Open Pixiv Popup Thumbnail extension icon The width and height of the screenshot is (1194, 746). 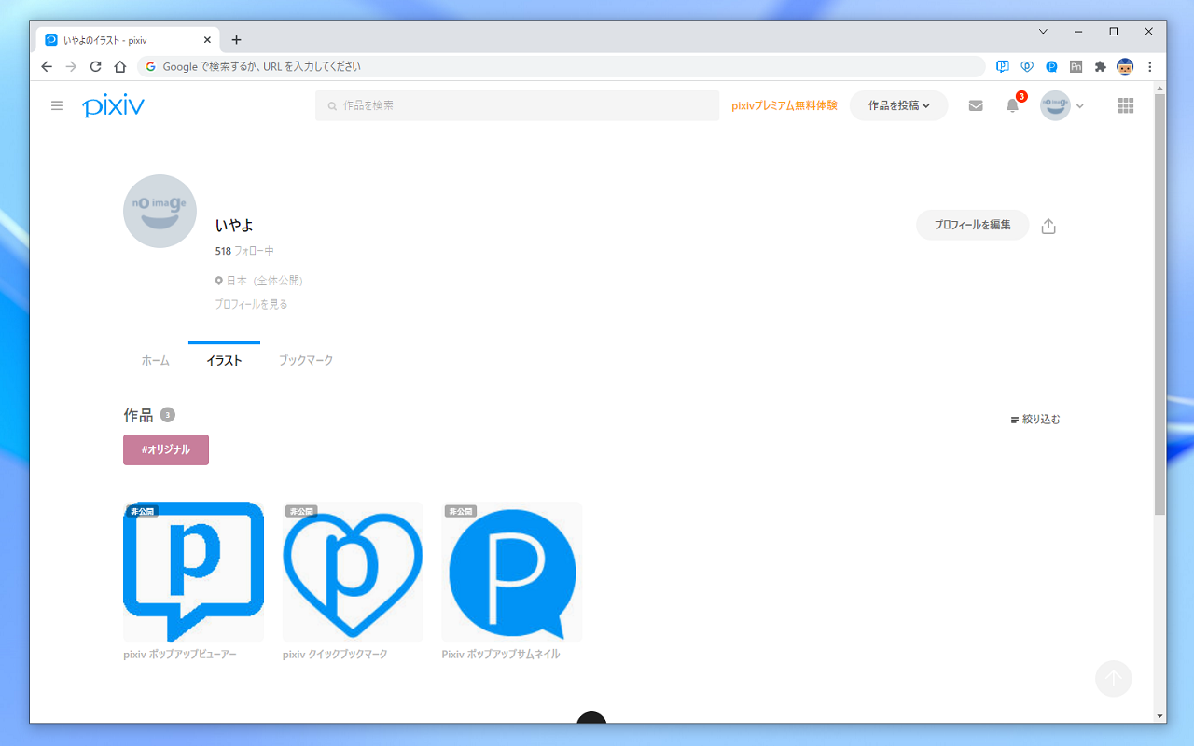coord(1051,67)
